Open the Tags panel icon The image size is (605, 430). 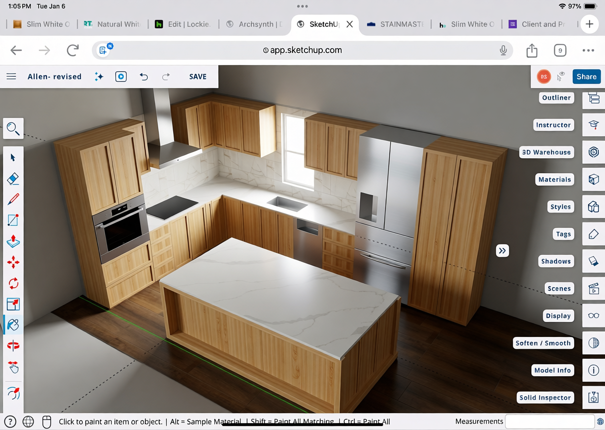(594, 234)
